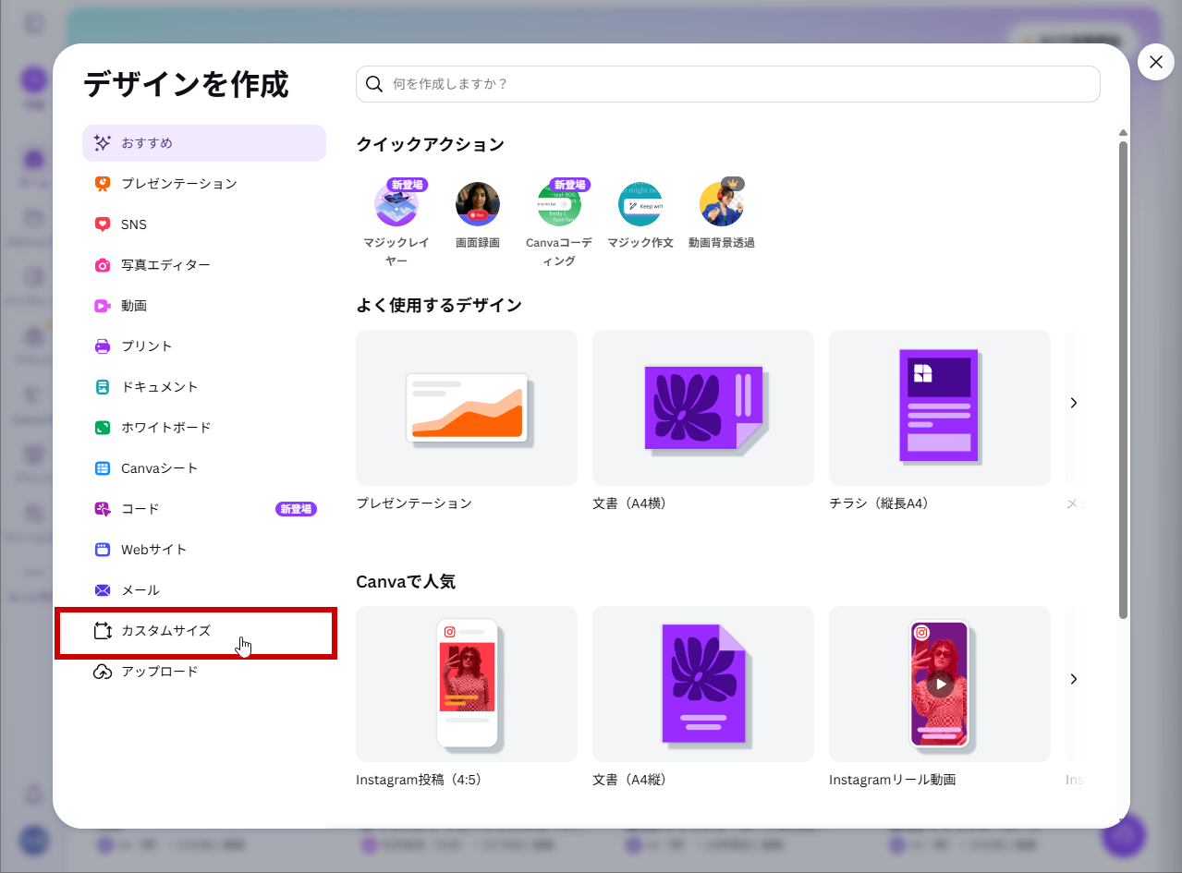Click the プリント printer icon
The image size is (1182, 873).
[x=103, y=346]
